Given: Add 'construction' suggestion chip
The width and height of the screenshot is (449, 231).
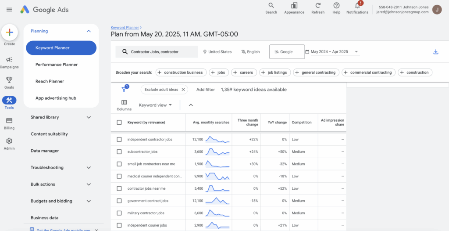Looking at the screenshot, I should pyautogui.click(x=415, y=72).
